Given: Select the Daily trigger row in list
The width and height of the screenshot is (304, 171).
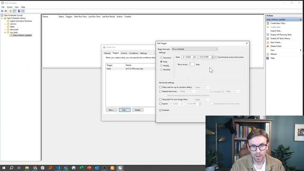Looking at the screenshot, I should coord(130,69).
